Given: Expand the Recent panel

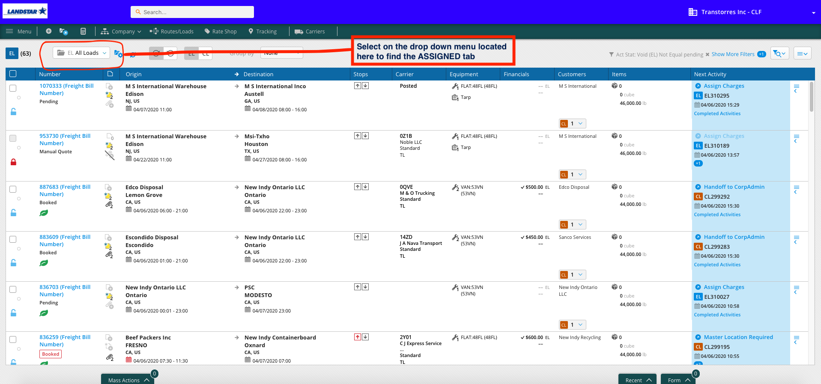Looking at the screenshot, I should pyautogui.click(x=637, y=379).
